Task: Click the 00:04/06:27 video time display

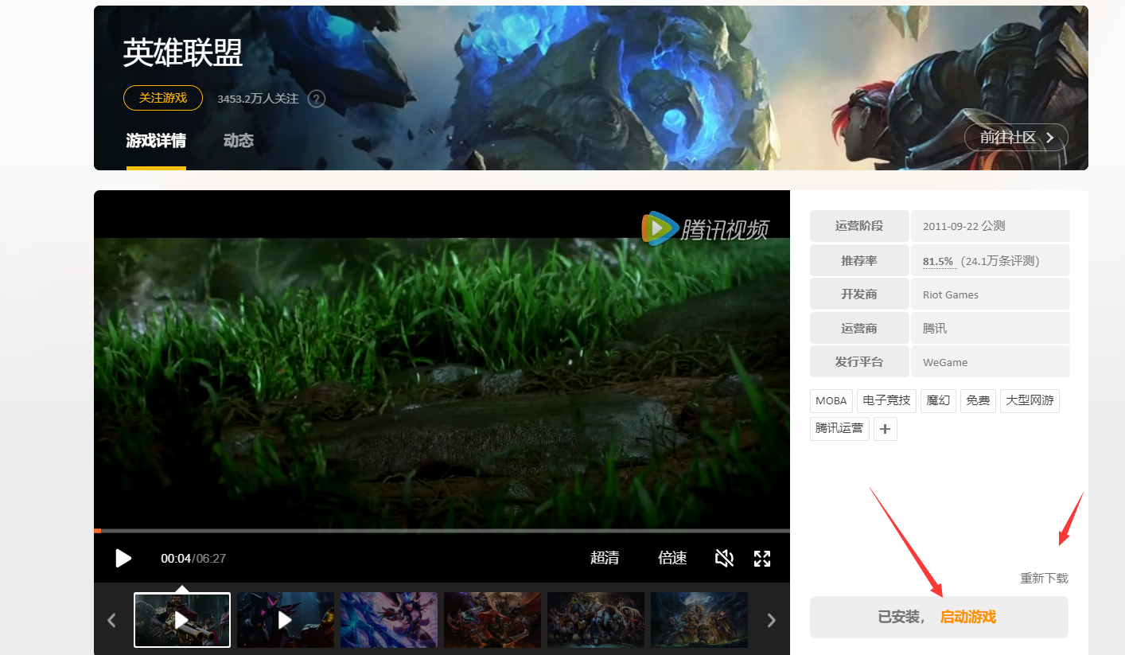Action: click(x=193, y=558)
